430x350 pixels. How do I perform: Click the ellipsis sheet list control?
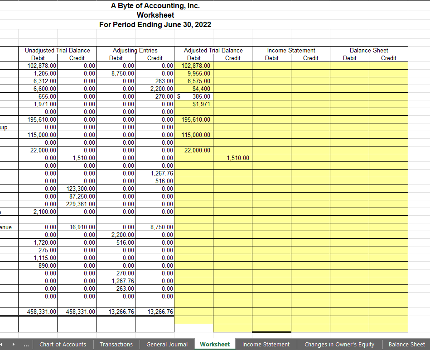[26, 344]
